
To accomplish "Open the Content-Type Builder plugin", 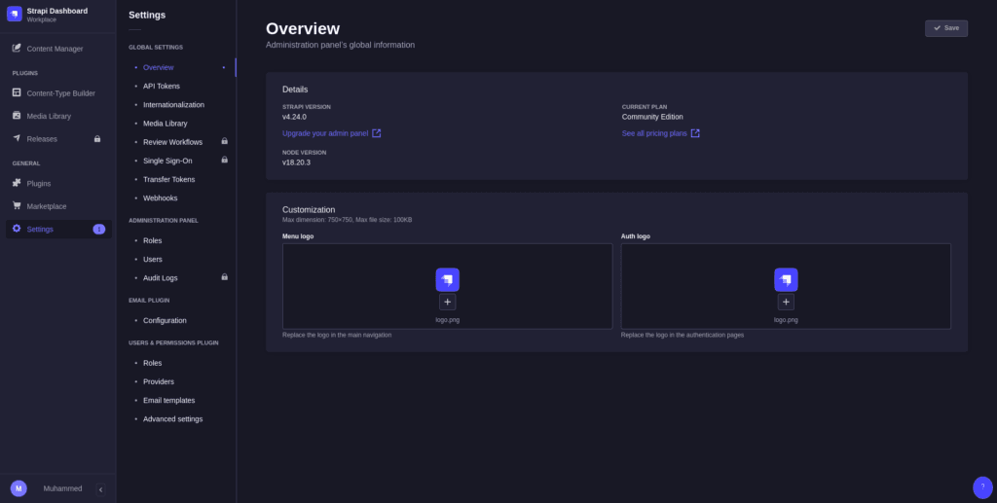I will 60,93.
